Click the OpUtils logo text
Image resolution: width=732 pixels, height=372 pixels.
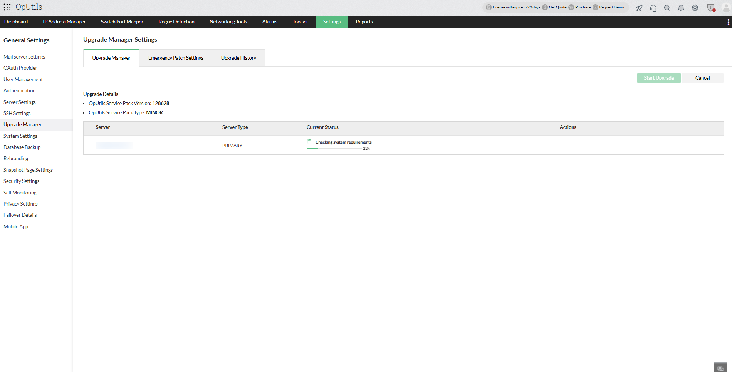point(29,7)
